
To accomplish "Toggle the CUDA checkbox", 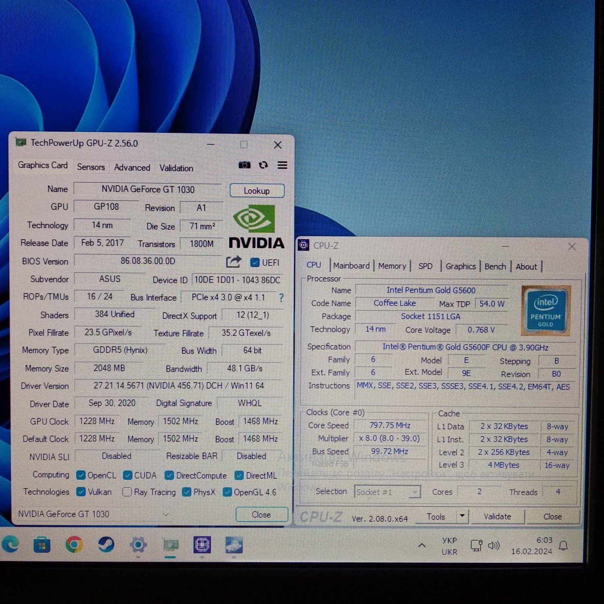I will click(128, 476).
